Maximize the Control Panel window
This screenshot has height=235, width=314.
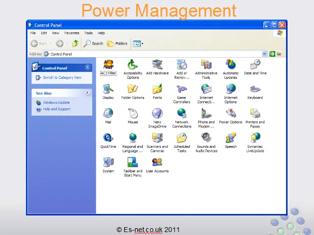tap(274, 25)
